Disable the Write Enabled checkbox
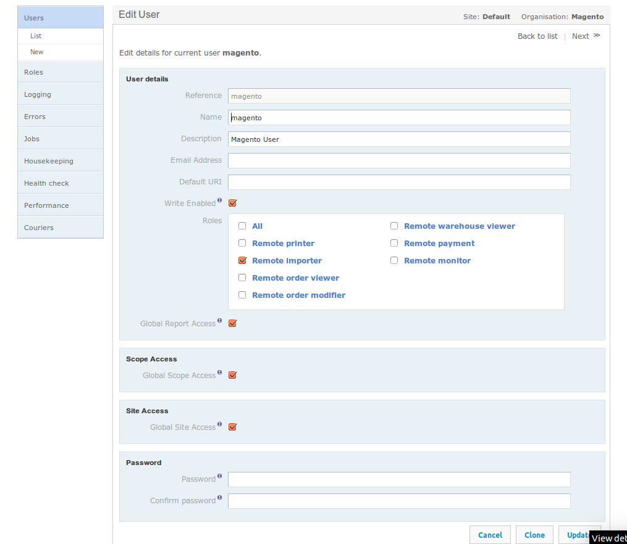 pyautogui.click(x=232, y=203)
